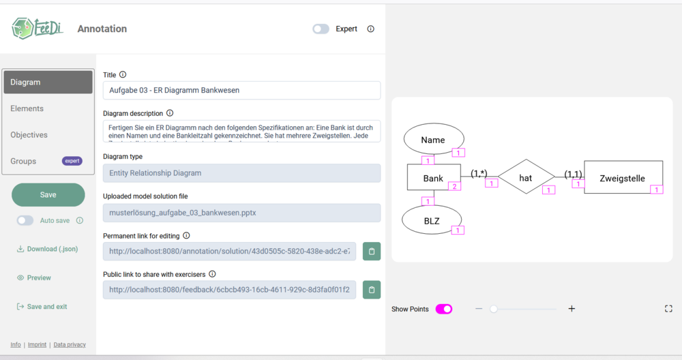Image resolution: width=682 pixels, height=360 pixels.
Task: Click info icon beside Diagram description
Action: (x=170, y=113)
